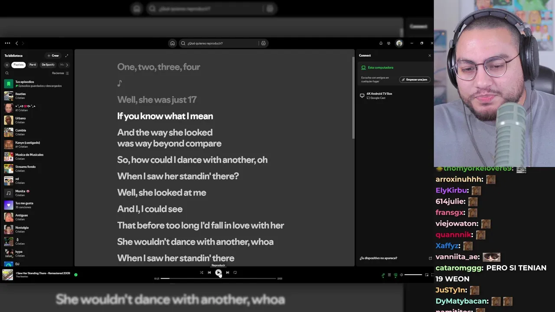Click the now-playing album cover thumbnail
The image size is (555, 312).
point(7,275)
